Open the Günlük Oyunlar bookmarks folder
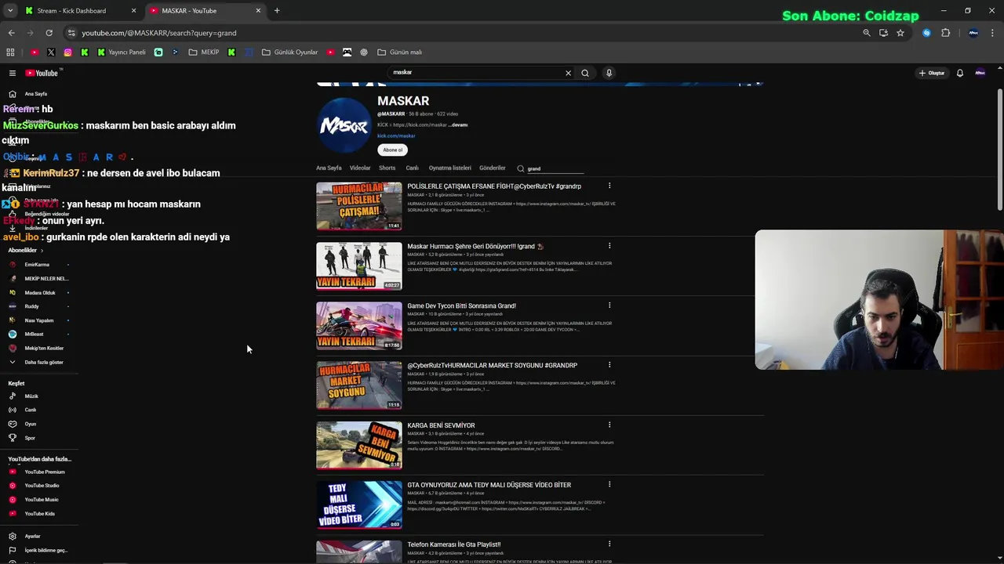 point(289,52)
